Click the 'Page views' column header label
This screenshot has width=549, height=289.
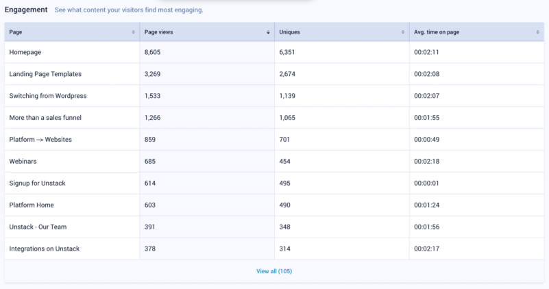pyautogui.click(x=158, y=32)
